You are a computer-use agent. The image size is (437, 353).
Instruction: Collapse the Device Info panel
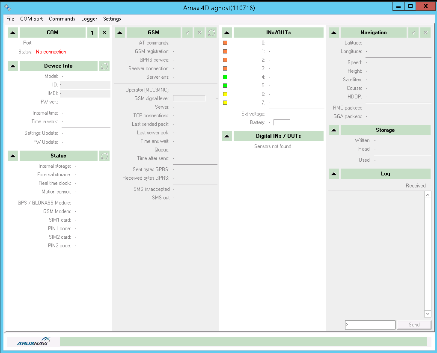click(x=13, y=66)
